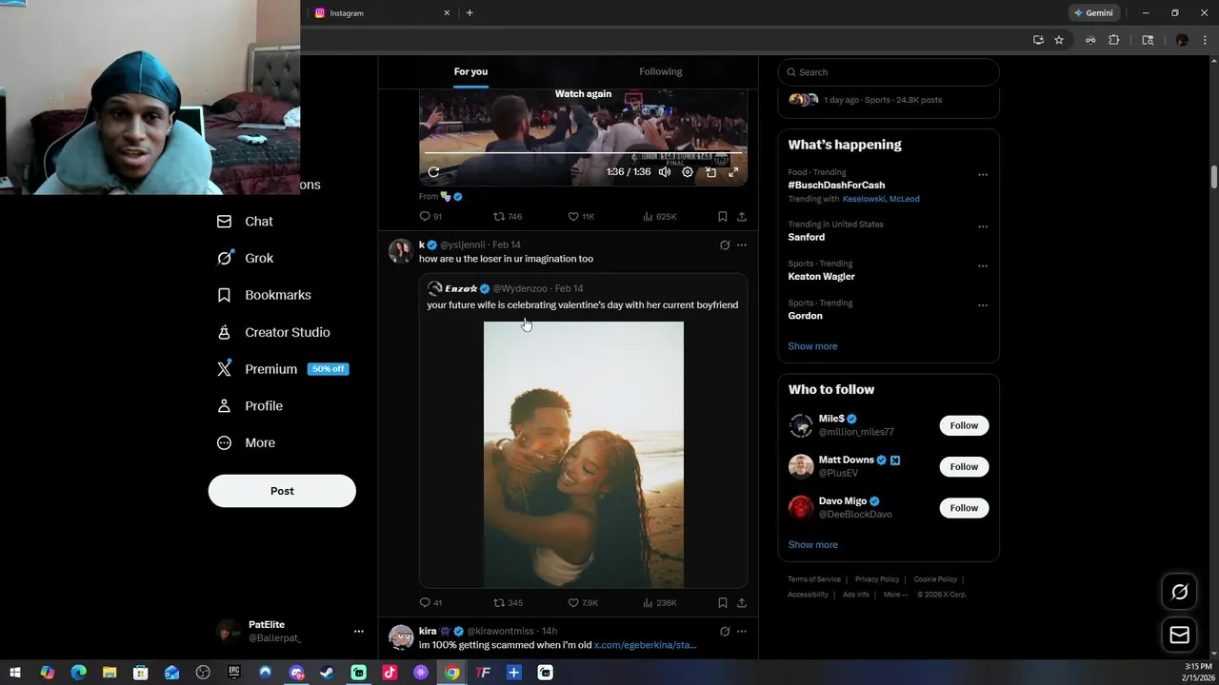The width and height of the screenshot is (1219, 685).
Task: Click the Post button
Action: click(x=282, y=491)
